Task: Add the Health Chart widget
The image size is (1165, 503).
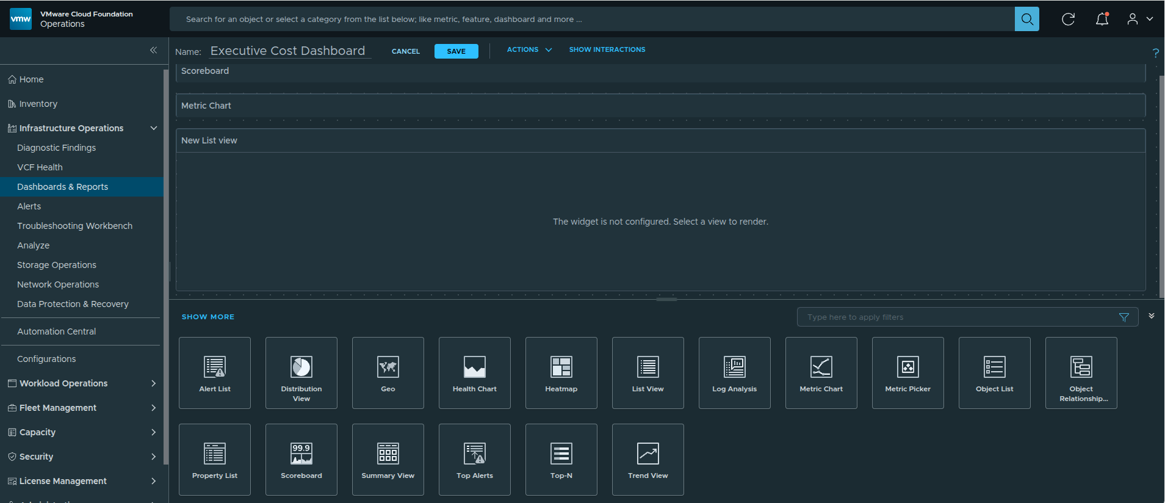Action: (x=475, y=373)
